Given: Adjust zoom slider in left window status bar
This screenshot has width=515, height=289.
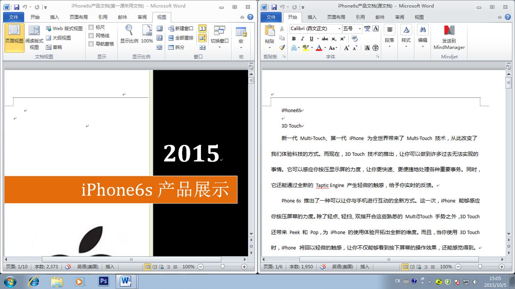Looking at the screenshot, I should pyautogui.click(x=223, y=267).
